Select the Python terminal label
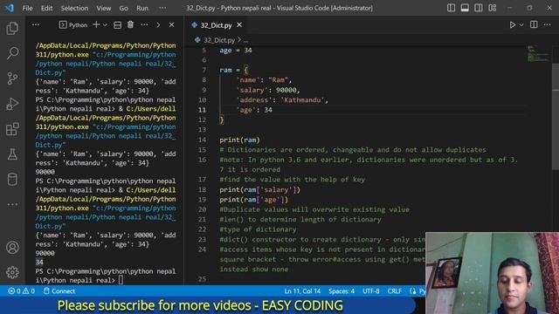Screen dimensions: 559x314 point(73,25)
